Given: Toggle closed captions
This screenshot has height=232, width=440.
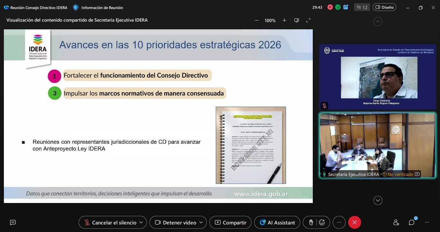Looking at the screenshot, I should (x=13, y=222).
